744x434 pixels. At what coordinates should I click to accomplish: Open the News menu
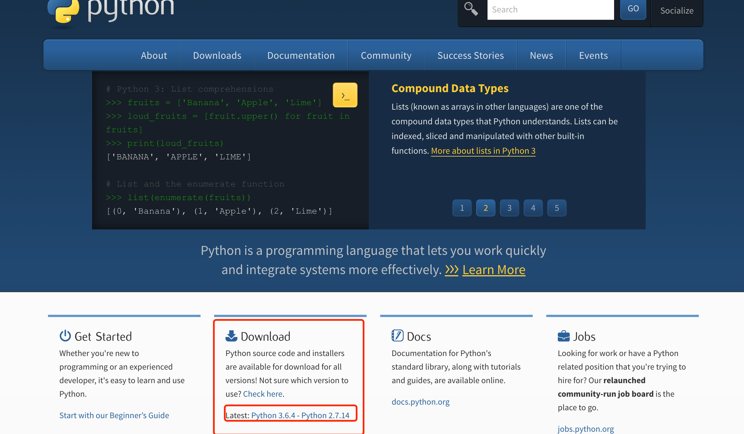click(x=541, y=55)
